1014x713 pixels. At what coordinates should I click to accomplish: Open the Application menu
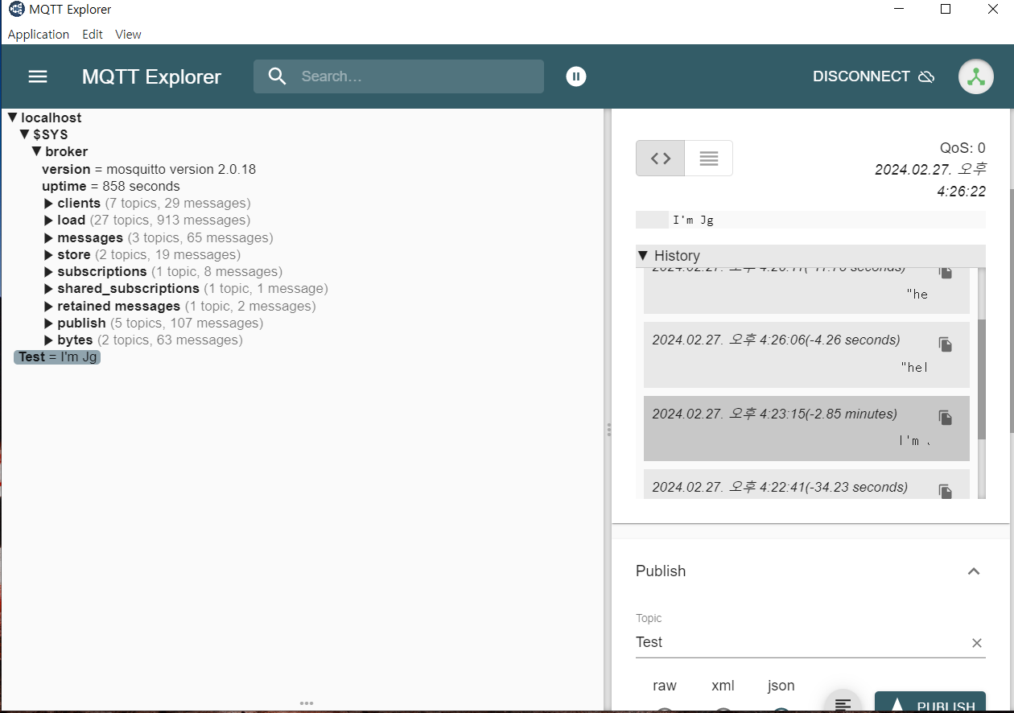pos(39,35)
